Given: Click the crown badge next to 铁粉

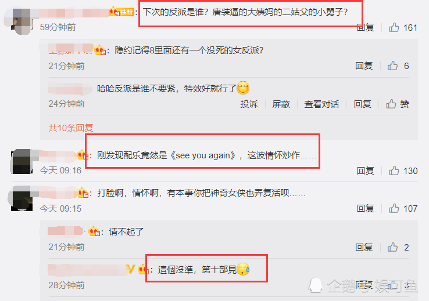Looking at the screenshot, I should pyautogui.click(x=115, y=12).
